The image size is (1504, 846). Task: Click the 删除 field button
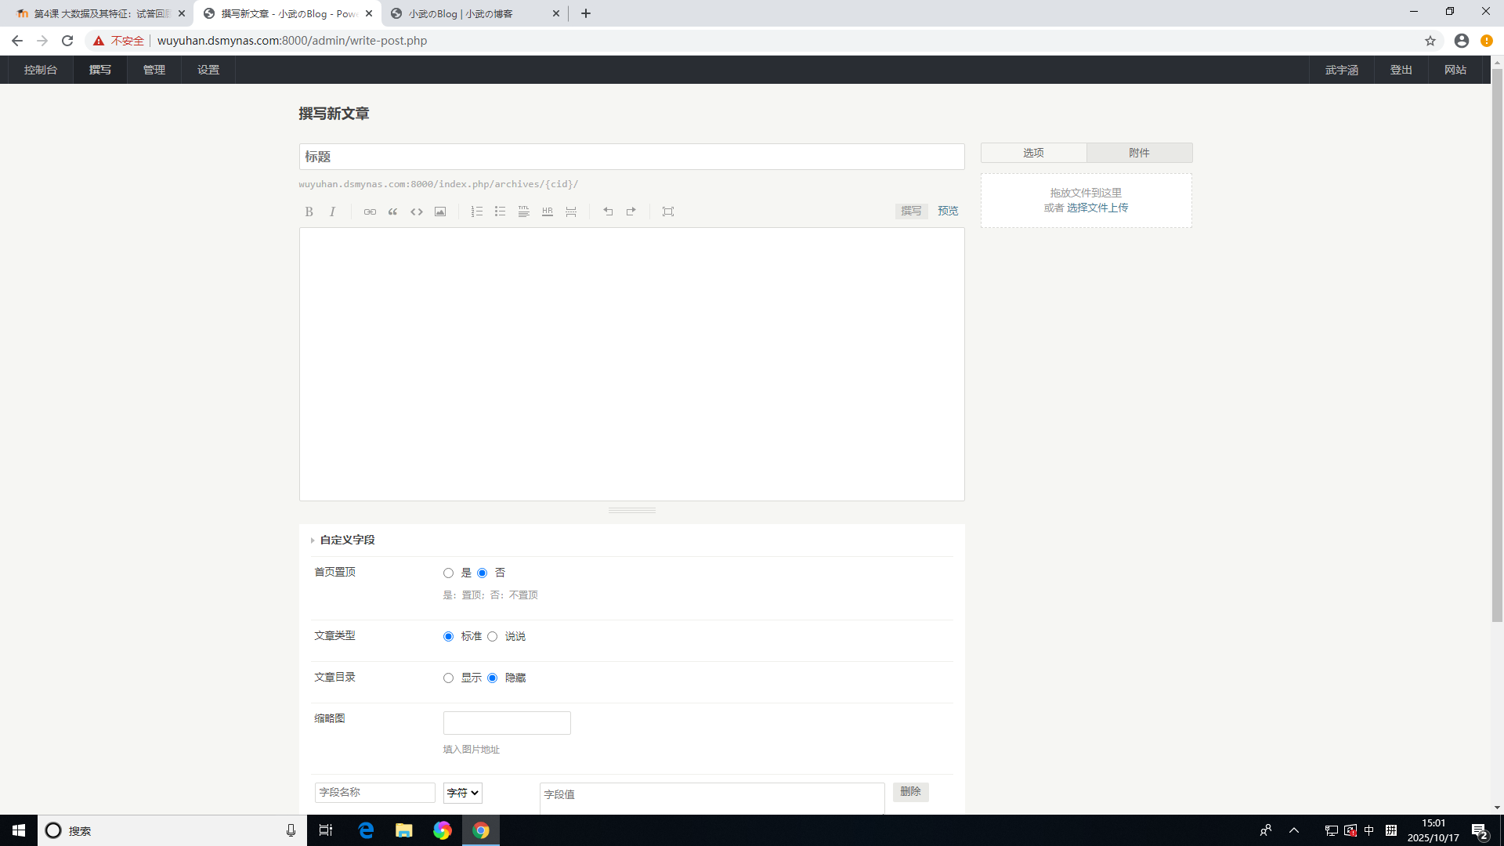pyautogui.click(x=910, y=791)
